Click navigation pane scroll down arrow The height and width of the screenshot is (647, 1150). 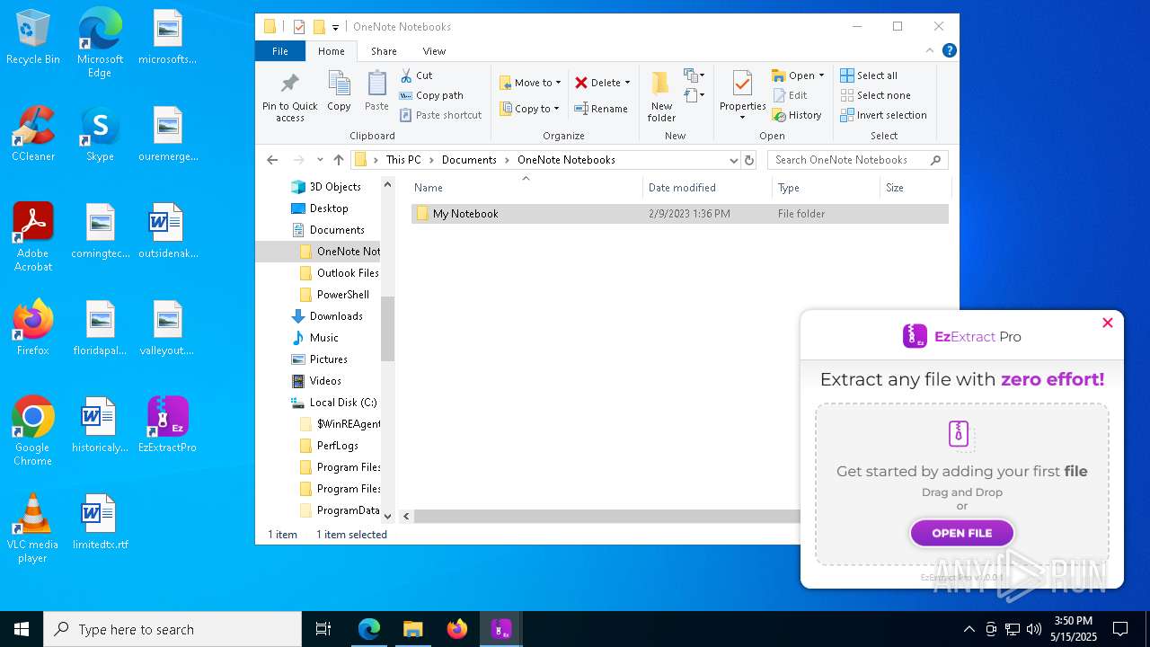(388, 516)
